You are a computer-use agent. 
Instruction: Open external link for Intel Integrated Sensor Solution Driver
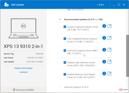(x=109, y=38)
